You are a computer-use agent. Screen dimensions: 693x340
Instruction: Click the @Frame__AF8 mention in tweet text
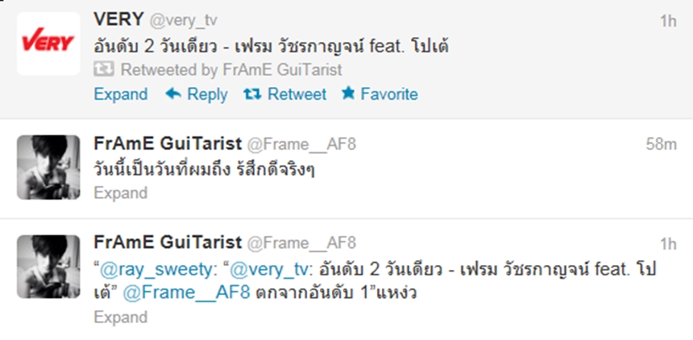tap(186, 293)
